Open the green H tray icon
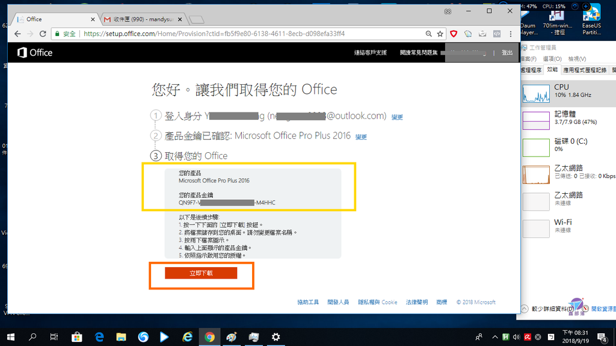Screen dimensions: 616x346 (505, 337)
